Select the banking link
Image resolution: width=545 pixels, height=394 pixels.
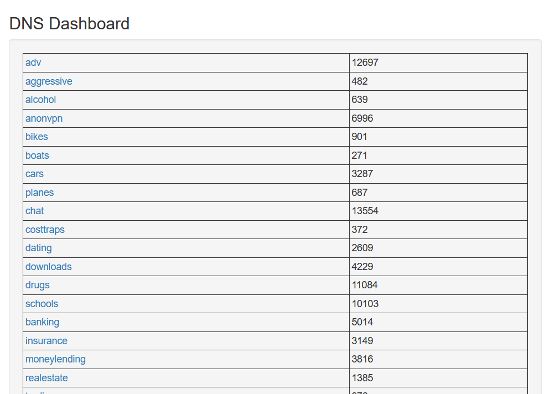pos(42,322)
